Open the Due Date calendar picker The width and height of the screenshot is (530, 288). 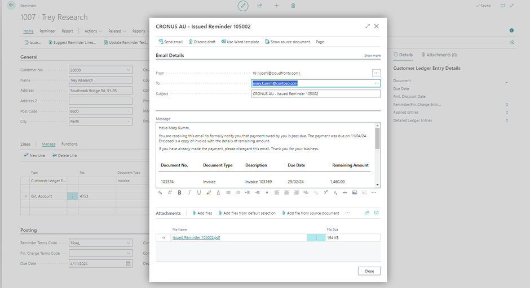point(128,263)
